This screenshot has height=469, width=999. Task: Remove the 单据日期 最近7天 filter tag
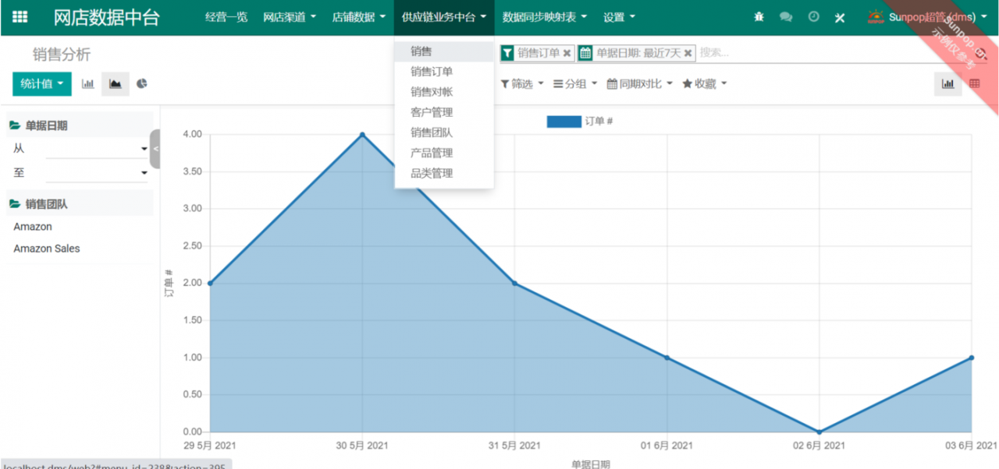688,53
